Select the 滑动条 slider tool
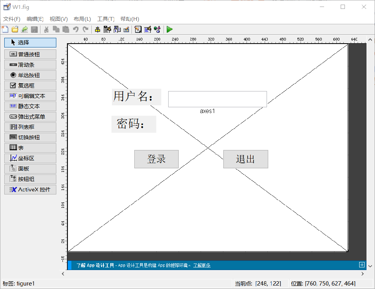375x289 pixels. 30,64
